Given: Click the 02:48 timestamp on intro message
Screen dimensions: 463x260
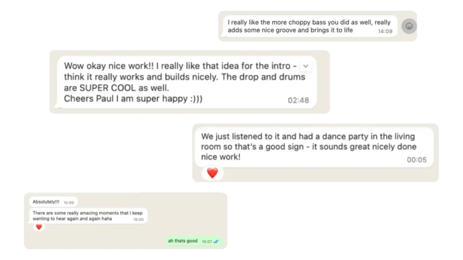Looking at the screenshot, I should click(x=298, y=101).
